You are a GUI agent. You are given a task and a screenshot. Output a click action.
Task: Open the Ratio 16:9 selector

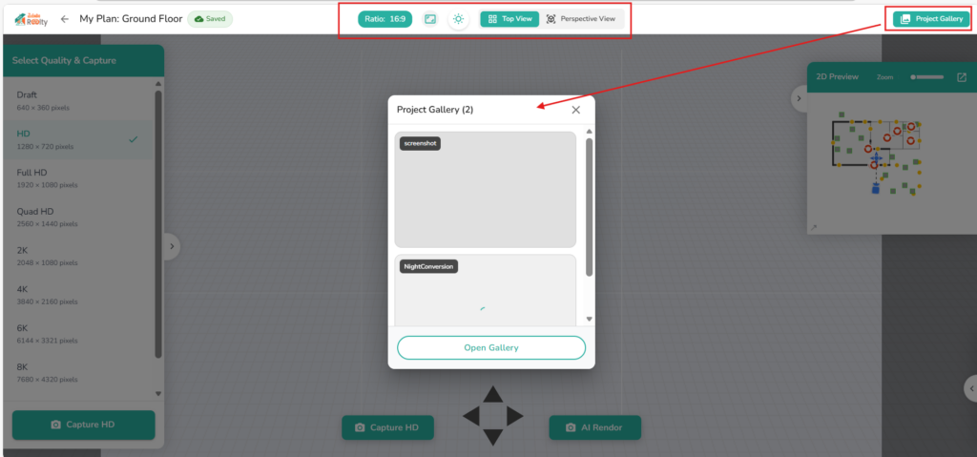click(385, 19)
